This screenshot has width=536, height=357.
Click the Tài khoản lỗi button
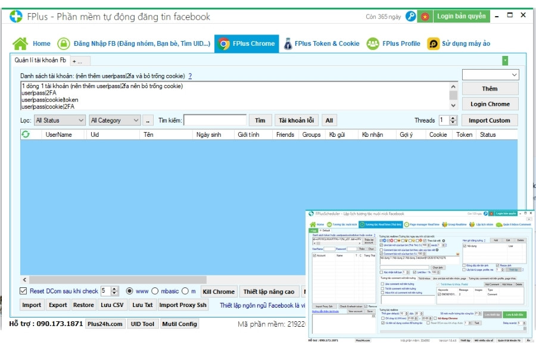[297, 120]
